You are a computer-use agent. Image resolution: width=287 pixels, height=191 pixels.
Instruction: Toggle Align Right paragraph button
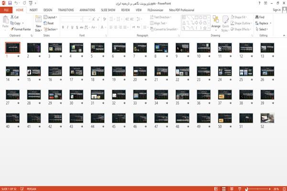pos(120,27)
